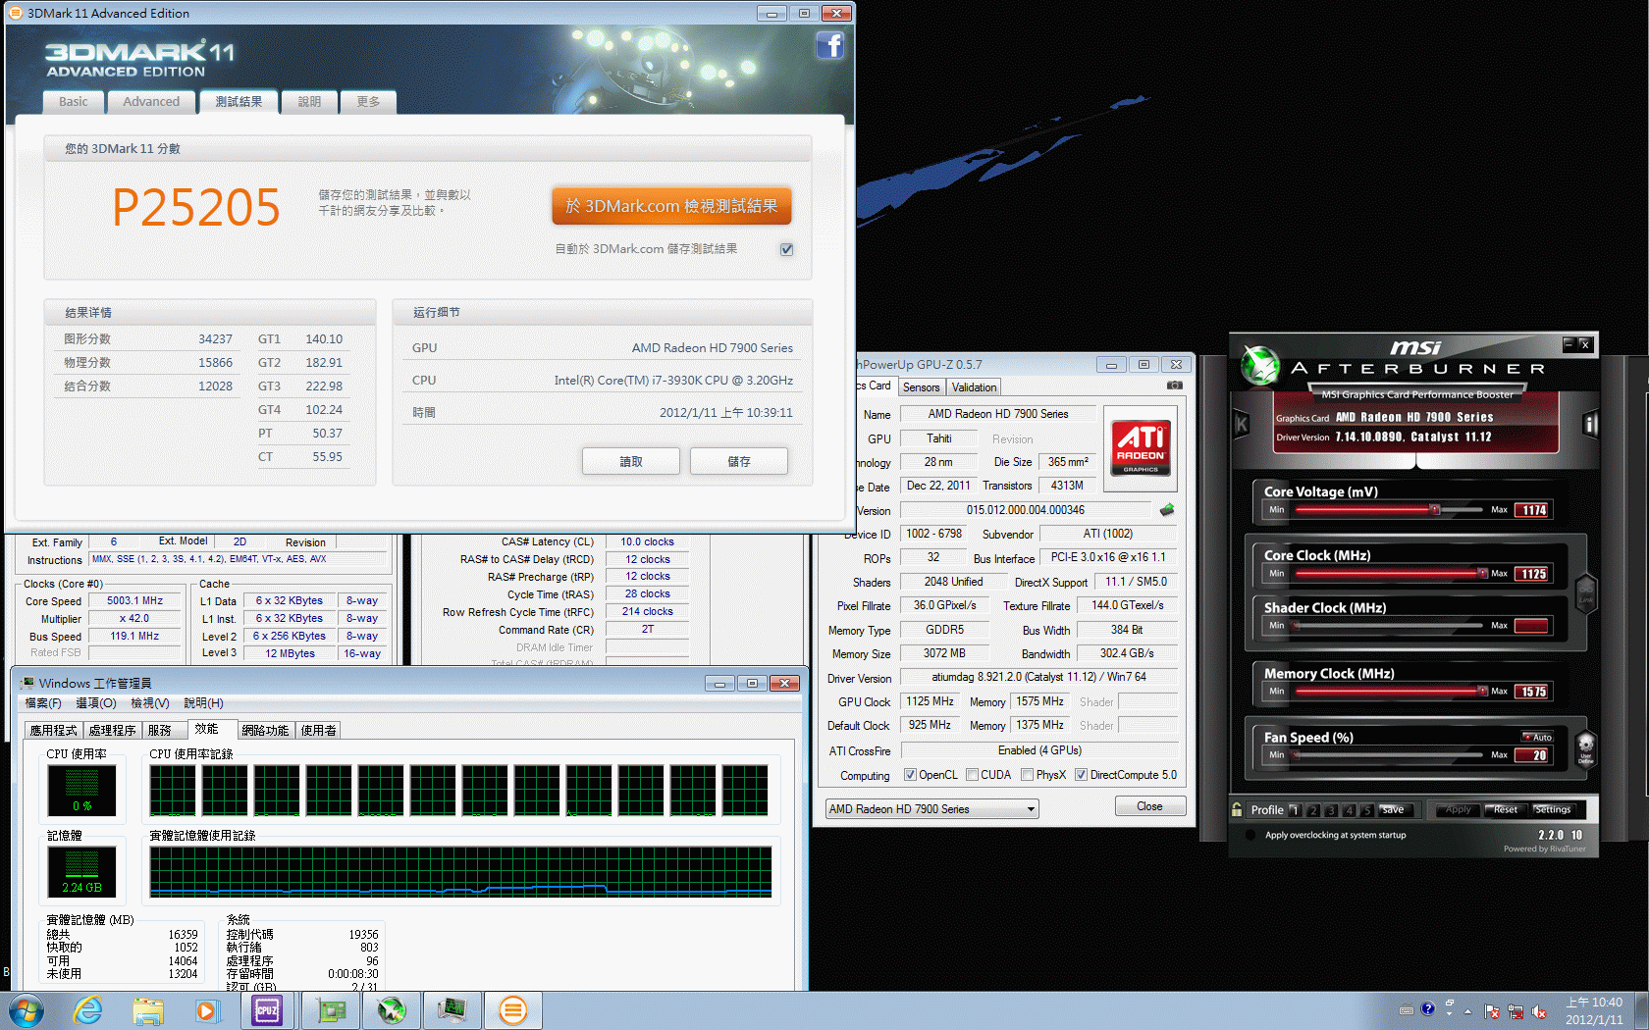The image size is (1649, 1030).
Task: Launch Internet Explorer from the taskbar
Action: (88, 1010)
